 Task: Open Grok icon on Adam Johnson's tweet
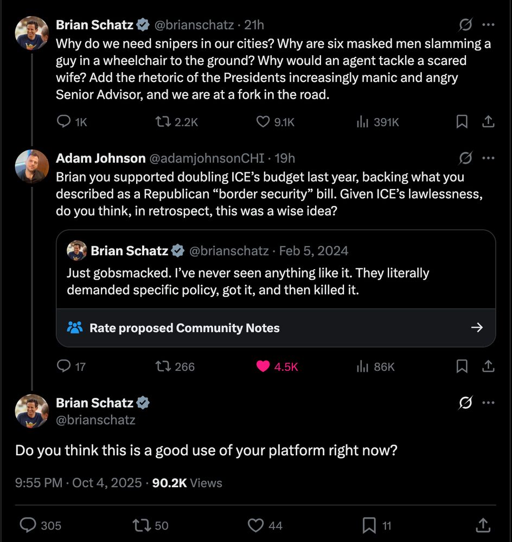(x=465, y=158)
